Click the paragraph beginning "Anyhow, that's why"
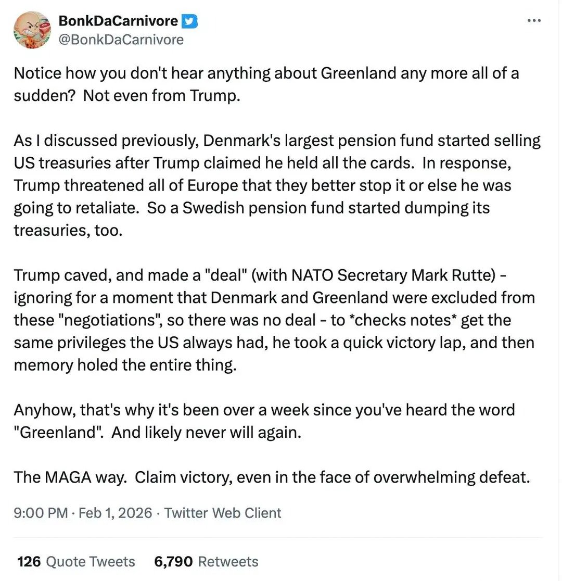The image size is (562, 581). click(264, 421)
